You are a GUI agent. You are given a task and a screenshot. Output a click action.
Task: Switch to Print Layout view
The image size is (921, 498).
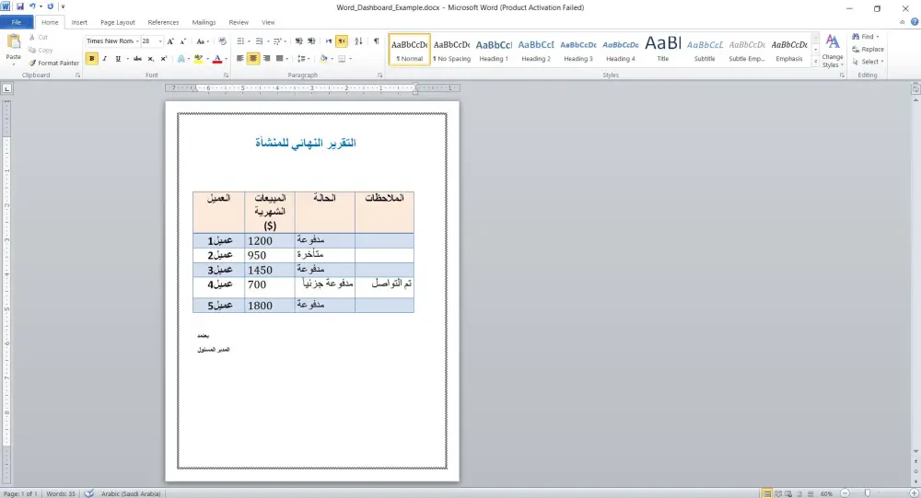tap(767, 493)
